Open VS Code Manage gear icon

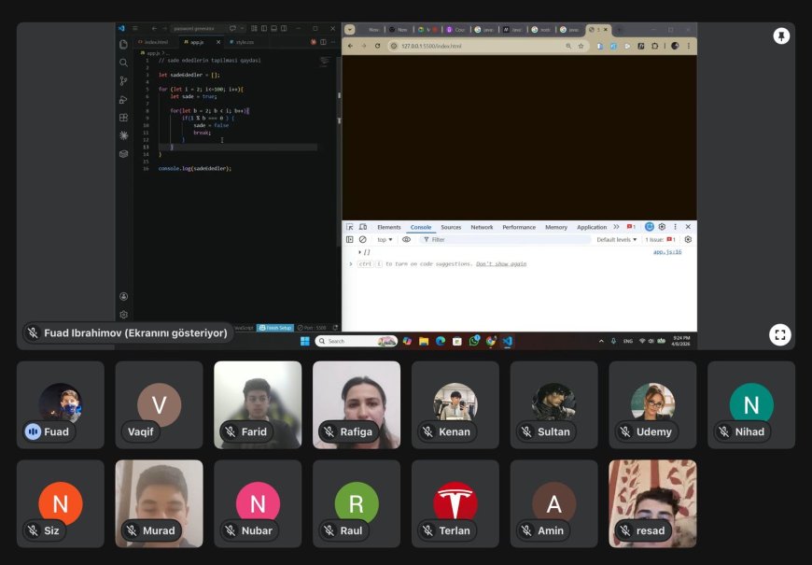(x=123, y=314)
